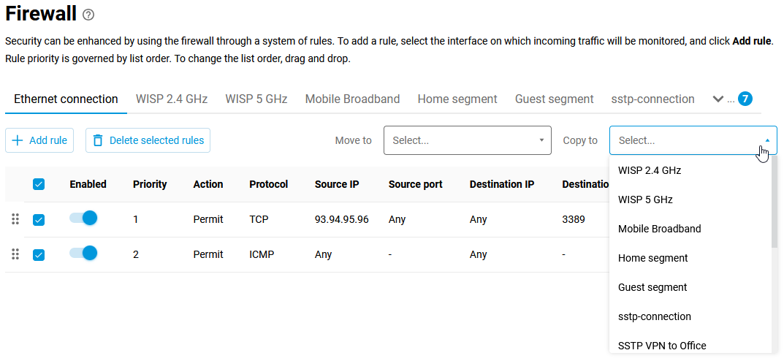Select SSTP VPN to Office option
This screenshot has height=361, width=784.
click(x=662, y=346)
